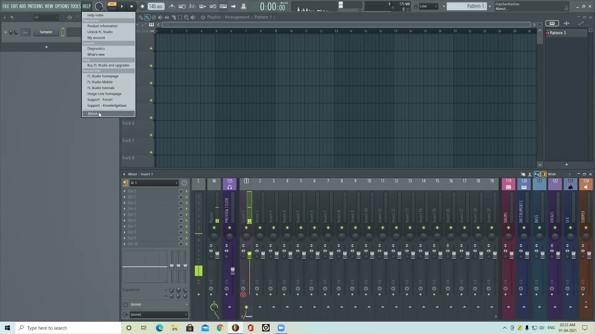
Task: Toggle PAT/SONG mode switch
Action: (x=112, y=6)
